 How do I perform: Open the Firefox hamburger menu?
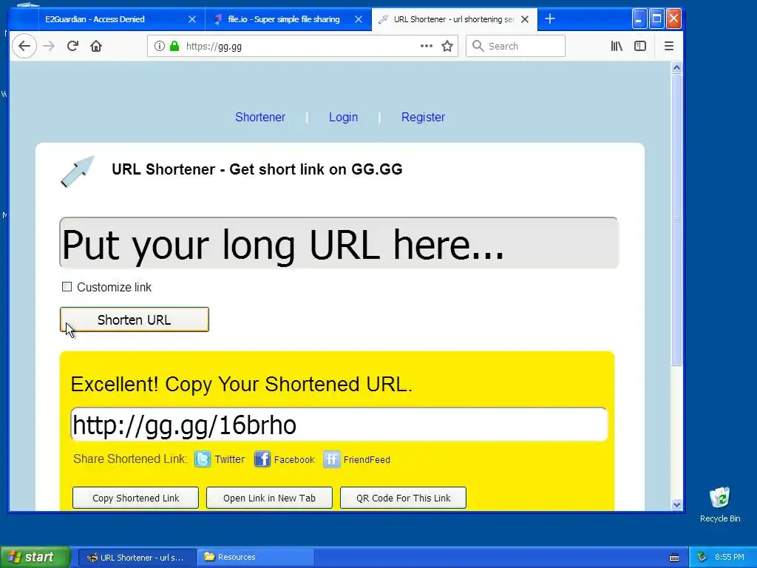[x=668, y=47]
